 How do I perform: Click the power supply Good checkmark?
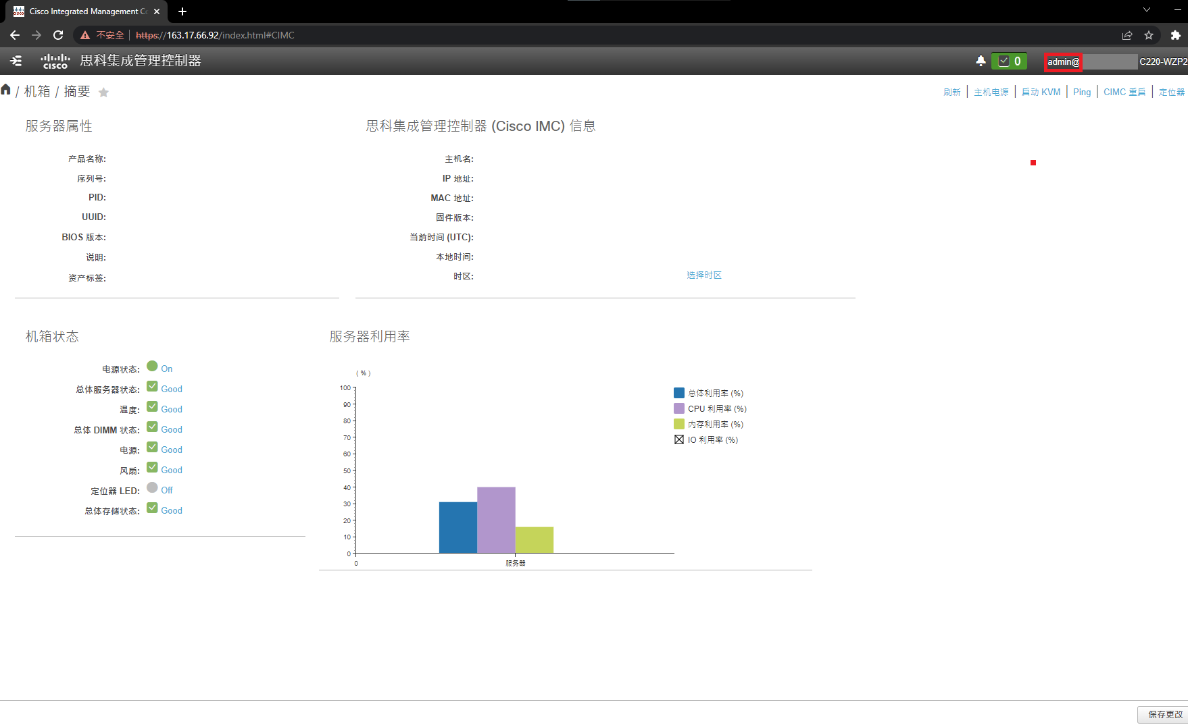(152, 447)
